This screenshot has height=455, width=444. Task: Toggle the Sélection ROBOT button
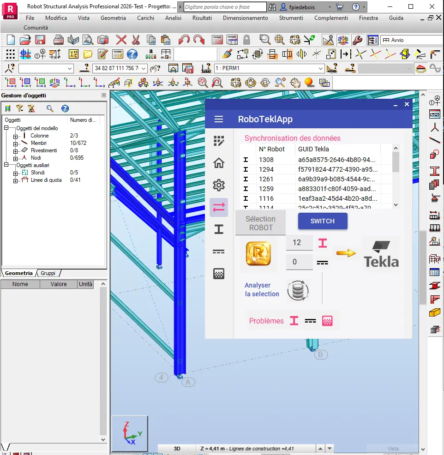click(x=260, y=223)
